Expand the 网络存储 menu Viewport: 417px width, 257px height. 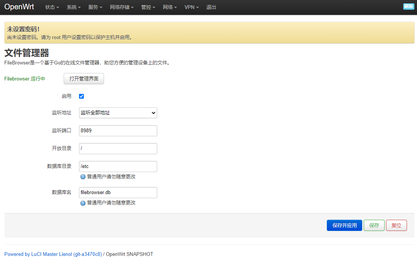pos(121,7)
